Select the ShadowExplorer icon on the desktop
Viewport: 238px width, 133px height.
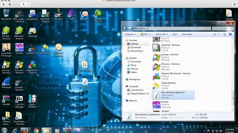(45, 49)
